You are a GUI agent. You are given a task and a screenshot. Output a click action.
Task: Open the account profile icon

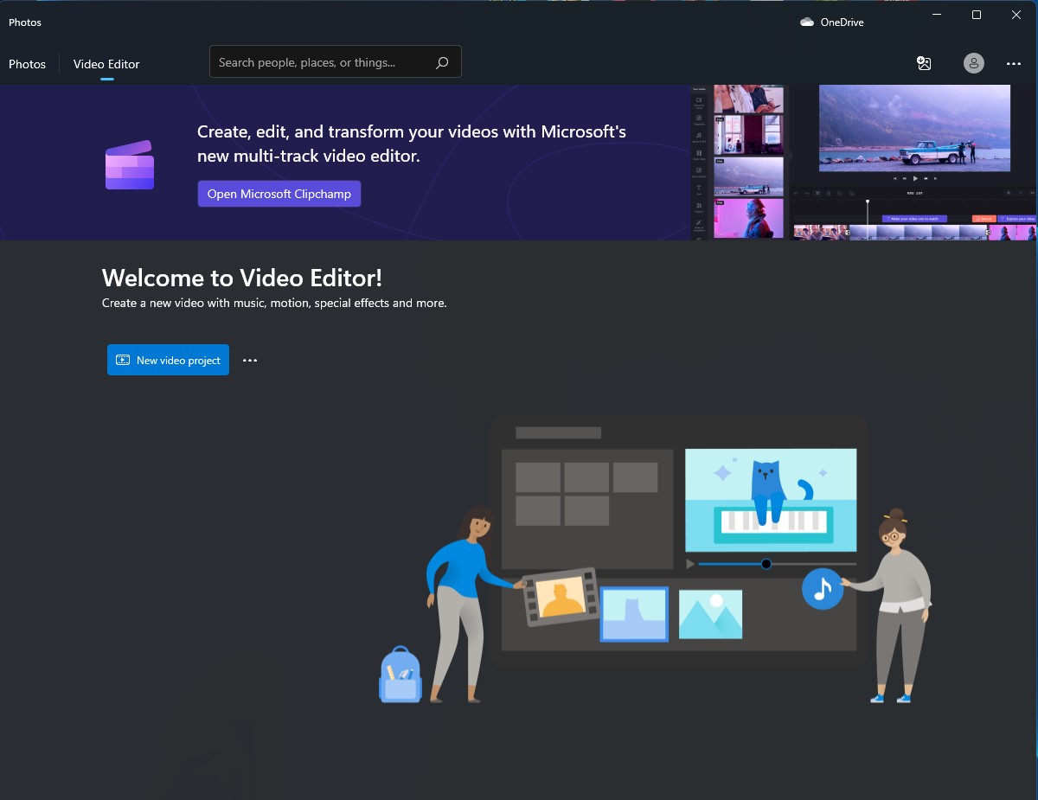click(x=973, y=63)
